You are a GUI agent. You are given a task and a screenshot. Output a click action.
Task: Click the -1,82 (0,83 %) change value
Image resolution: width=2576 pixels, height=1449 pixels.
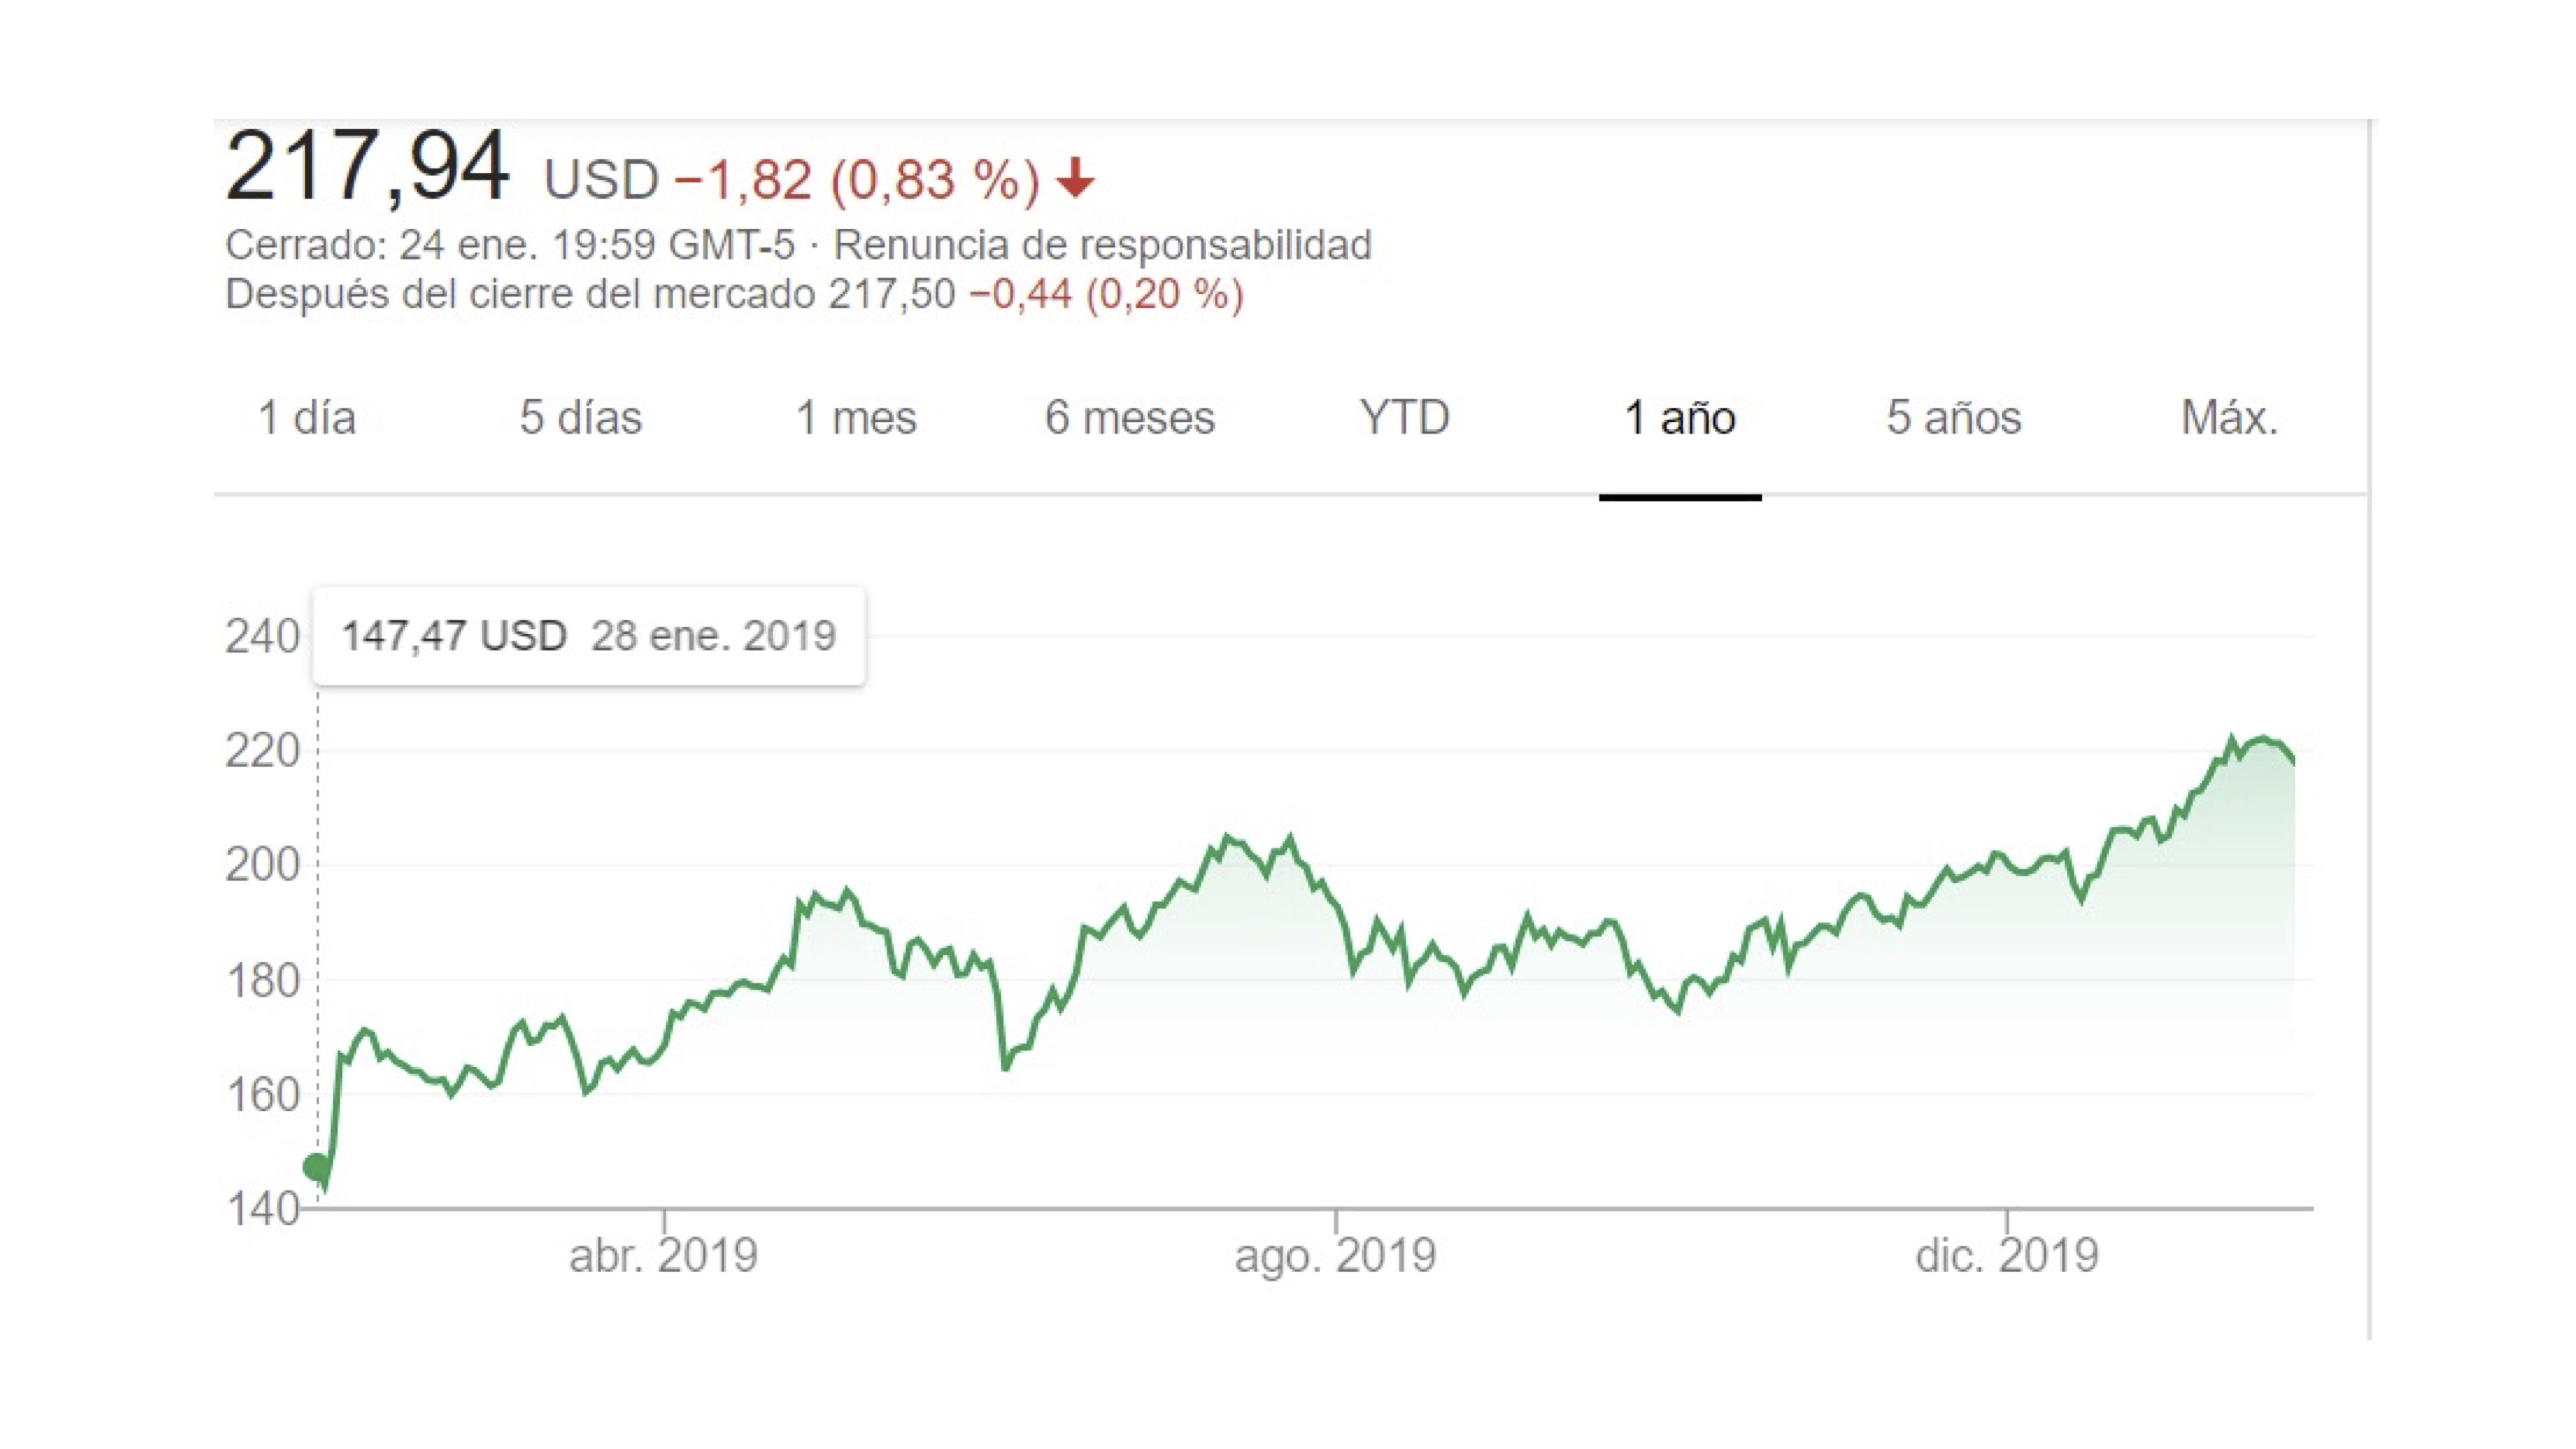coord(857,180)
